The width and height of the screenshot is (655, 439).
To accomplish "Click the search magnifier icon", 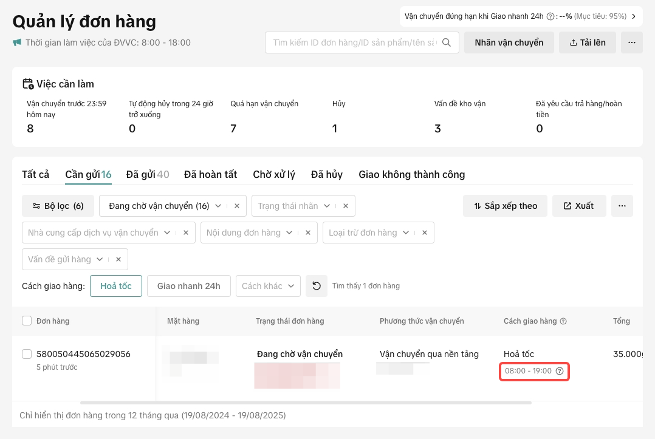I will pyautogui.click(x=447, y=43).
